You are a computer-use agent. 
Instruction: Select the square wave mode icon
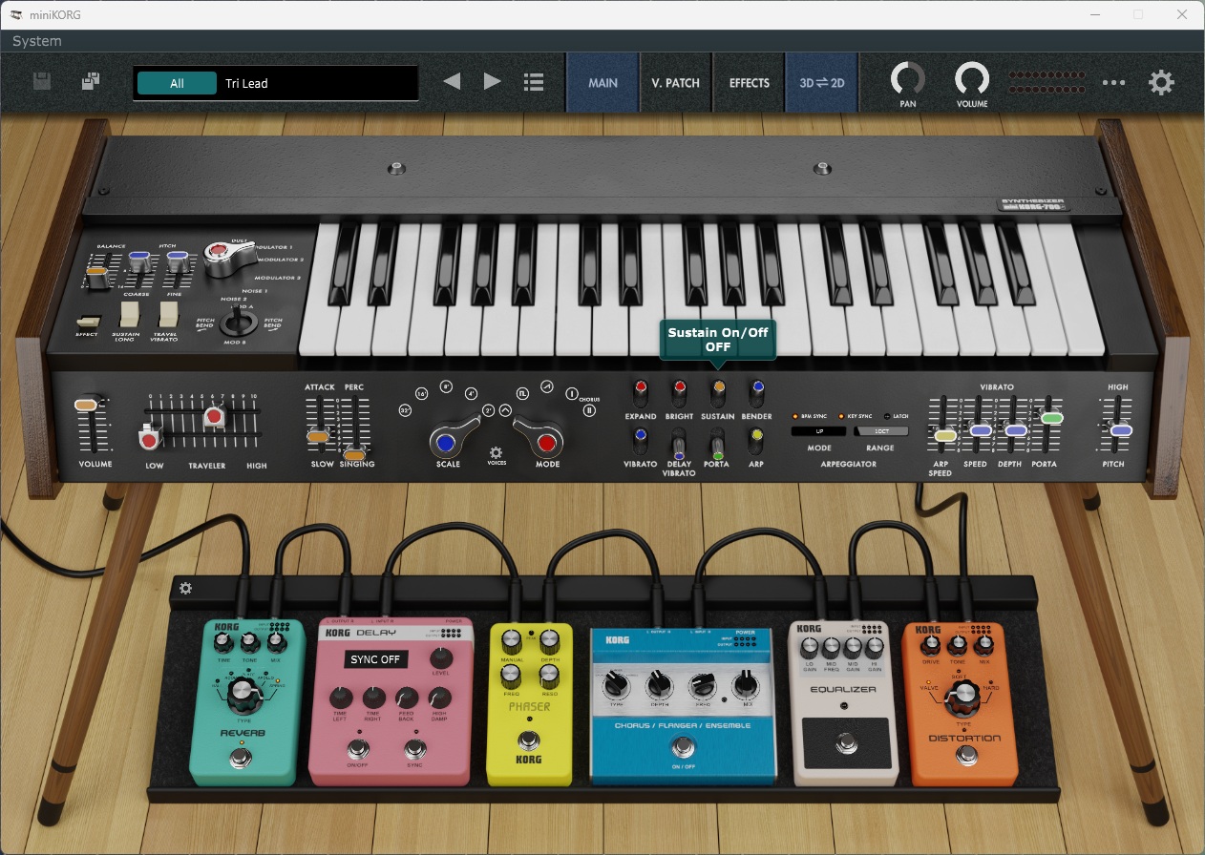click(522, 393)
